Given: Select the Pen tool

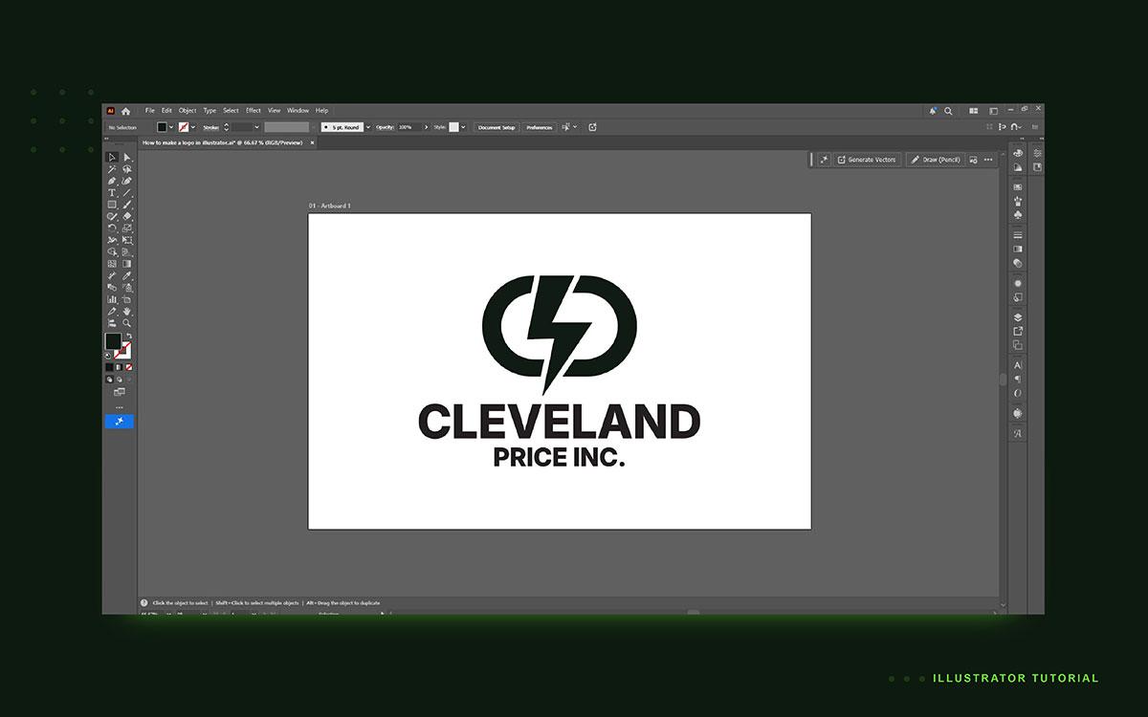Looking at the screenshot, I should (x=112, y=181).
